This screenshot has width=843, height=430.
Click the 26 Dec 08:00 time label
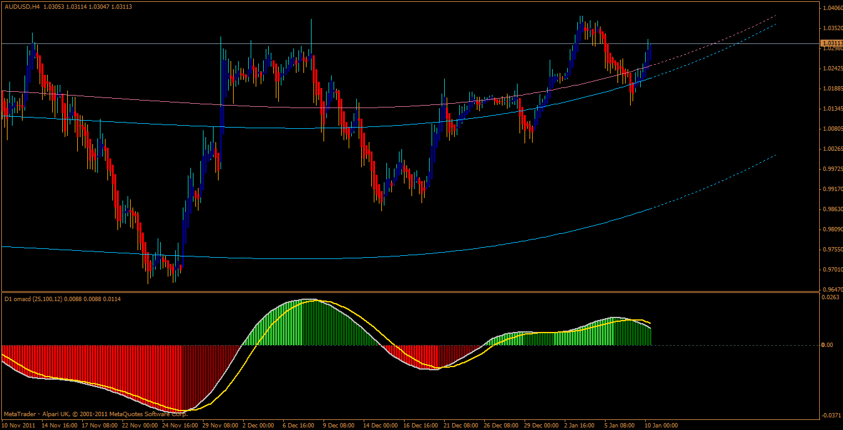(501, 426)
